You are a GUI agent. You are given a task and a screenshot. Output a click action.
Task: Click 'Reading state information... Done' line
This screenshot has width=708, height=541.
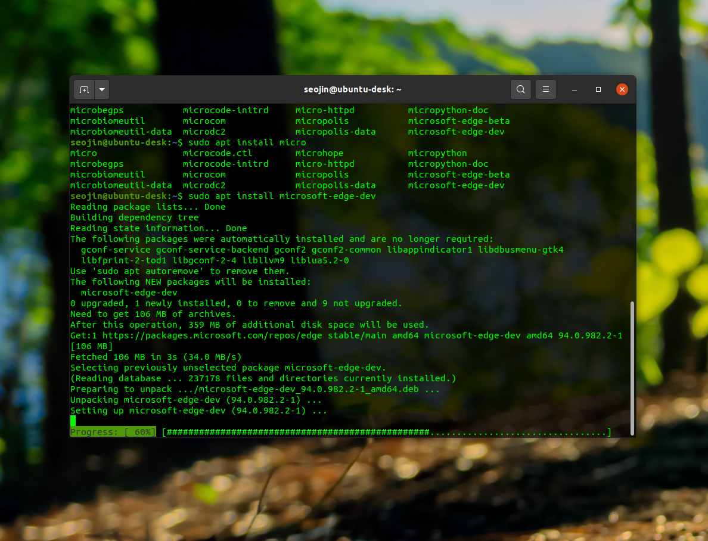click(x=159, y=228)
